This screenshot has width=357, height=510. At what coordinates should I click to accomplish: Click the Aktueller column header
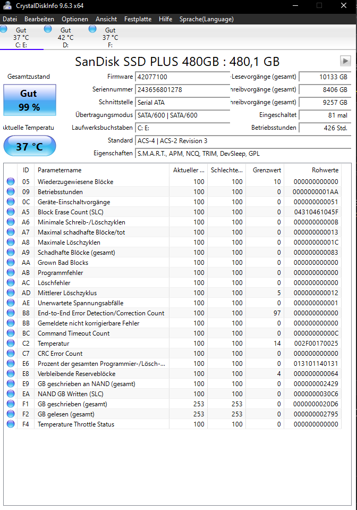[188, 170]
